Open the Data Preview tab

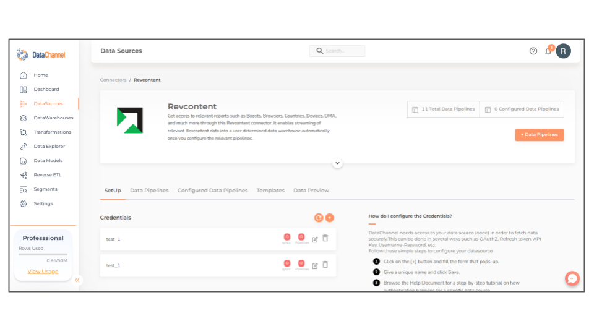(x=311, y=191)
